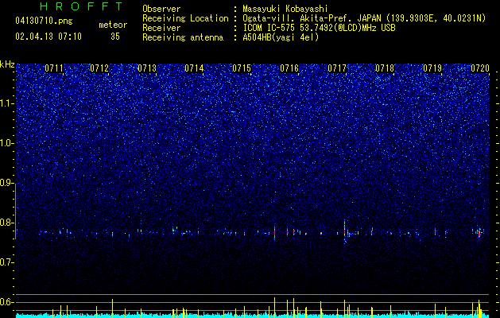The height and width of the screenshot is (318, 500).
Task: Click the 0719 time marker
Action: coord(432,68)
